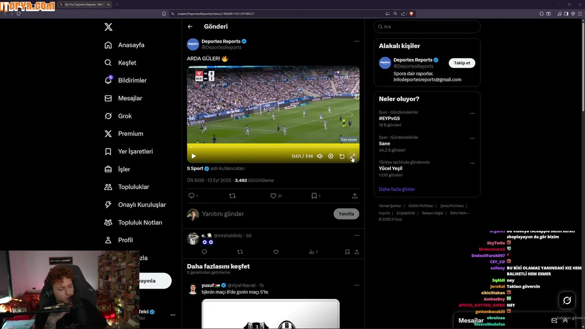Share the main post
Screen dimensions: 585x329
point(355,196)
